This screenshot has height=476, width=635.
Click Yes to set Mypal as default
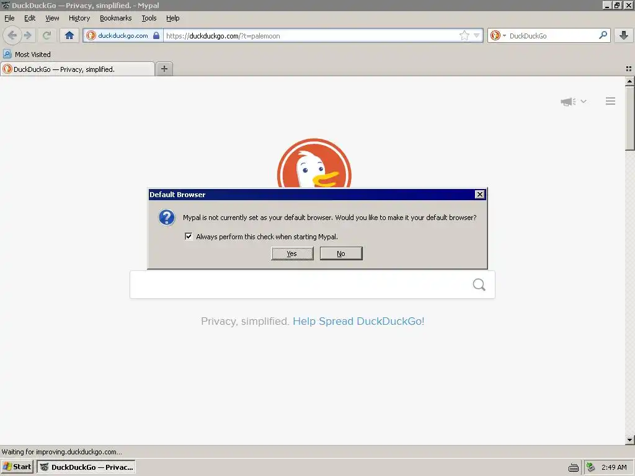pos(293,253)
